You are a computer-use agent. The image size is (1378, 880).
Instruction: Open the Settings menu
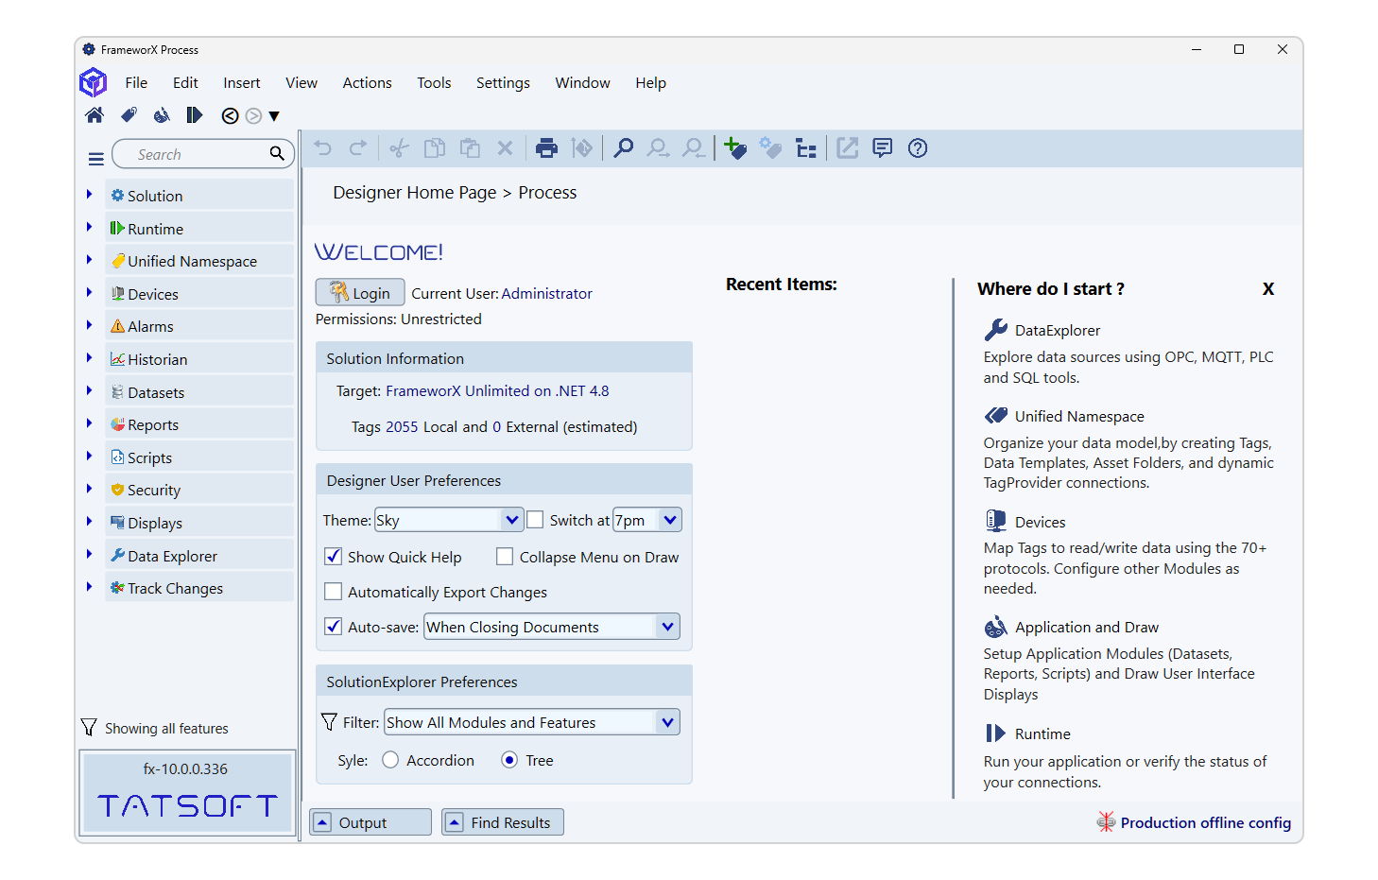click(503, 83)
